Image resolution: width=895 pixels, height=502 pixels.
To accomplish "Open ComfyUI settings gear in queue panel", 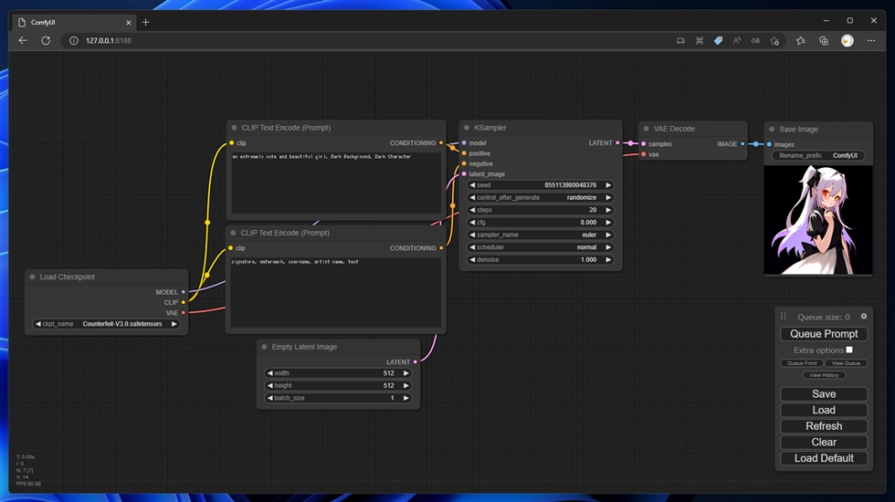I will pos(864,317).
